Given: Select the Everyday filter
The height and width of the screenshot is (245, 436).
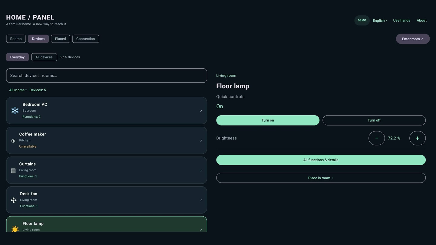Looking at the screenshot, I should (x=17, y=57).
